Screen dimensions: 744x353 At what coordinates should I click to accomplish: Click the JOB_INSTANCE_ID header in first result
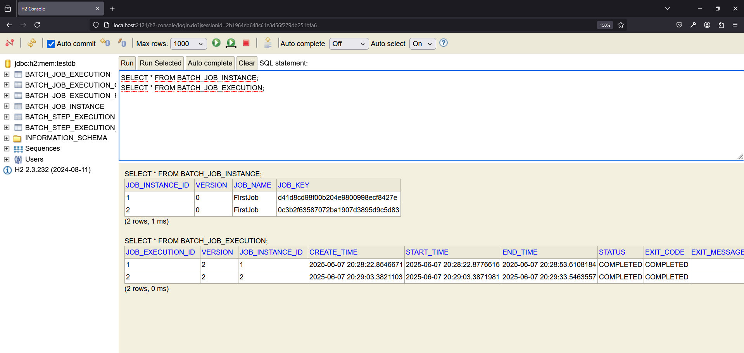pos(157,185)
